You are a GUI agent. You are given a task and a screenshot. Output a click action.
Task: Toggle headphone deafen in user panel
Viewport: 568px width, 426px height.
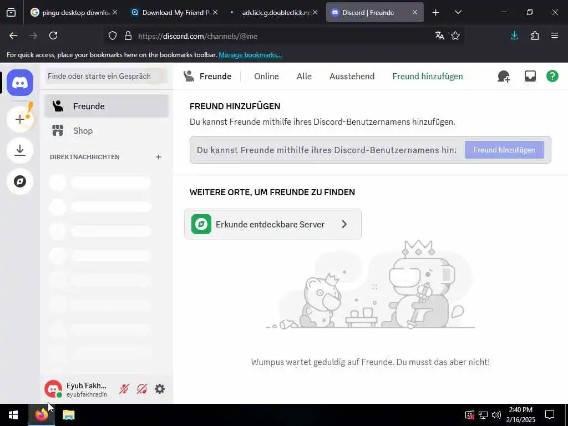pyautogui.click(x=141, y=389)
